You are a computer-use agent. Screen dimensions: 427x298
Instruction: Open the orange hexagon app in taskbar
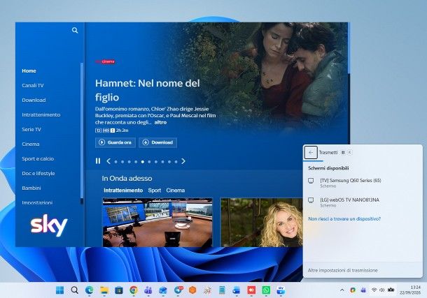click(192, 290)
